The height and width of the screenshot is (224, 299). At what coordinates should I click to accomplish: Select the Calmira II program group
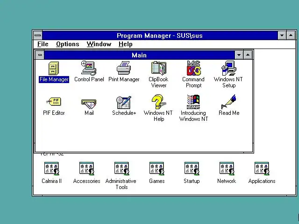pos(52,169)
